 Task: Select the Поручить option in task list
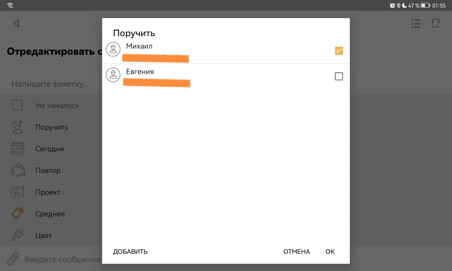click(x=52, y=127)
